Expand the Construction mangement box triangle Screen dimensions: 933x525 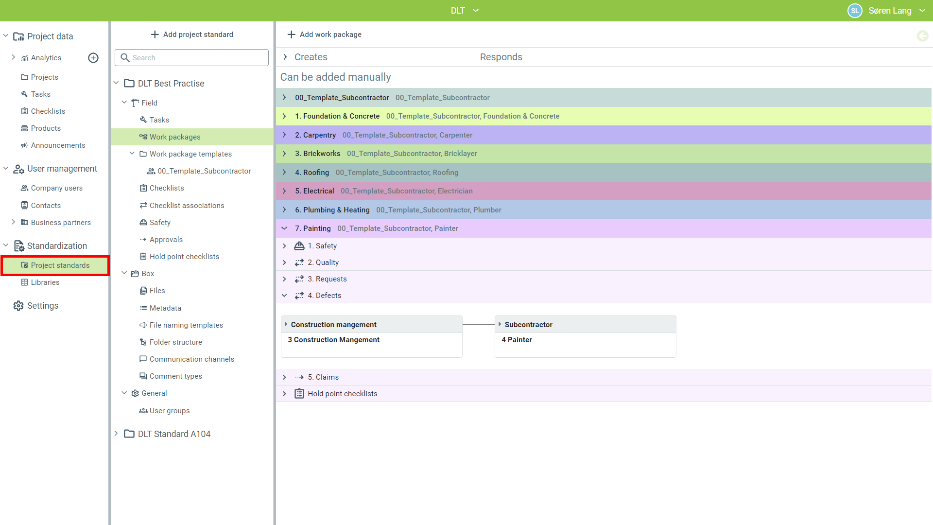point(286,324)
